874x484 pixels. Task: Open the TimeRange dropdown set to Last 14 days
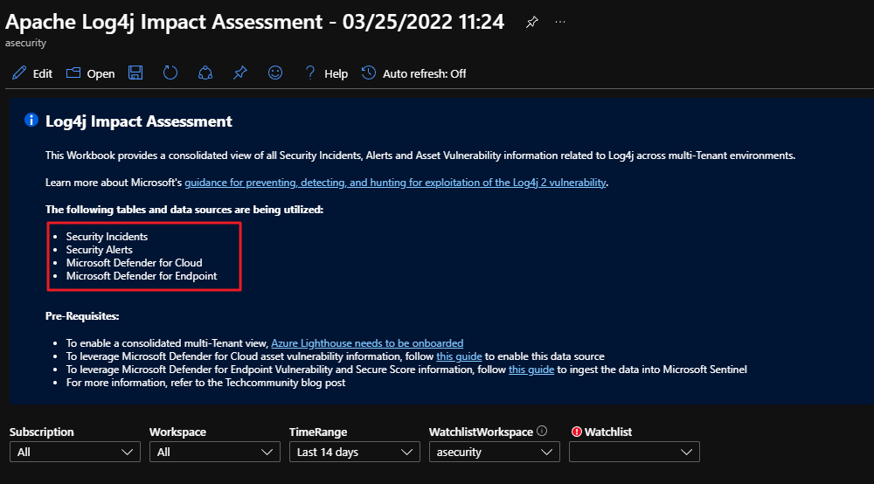[355, 452]
